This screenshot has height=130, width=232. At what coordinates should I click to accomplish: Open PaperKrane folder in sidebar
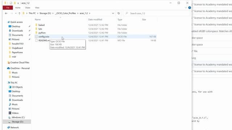(17, 52)
